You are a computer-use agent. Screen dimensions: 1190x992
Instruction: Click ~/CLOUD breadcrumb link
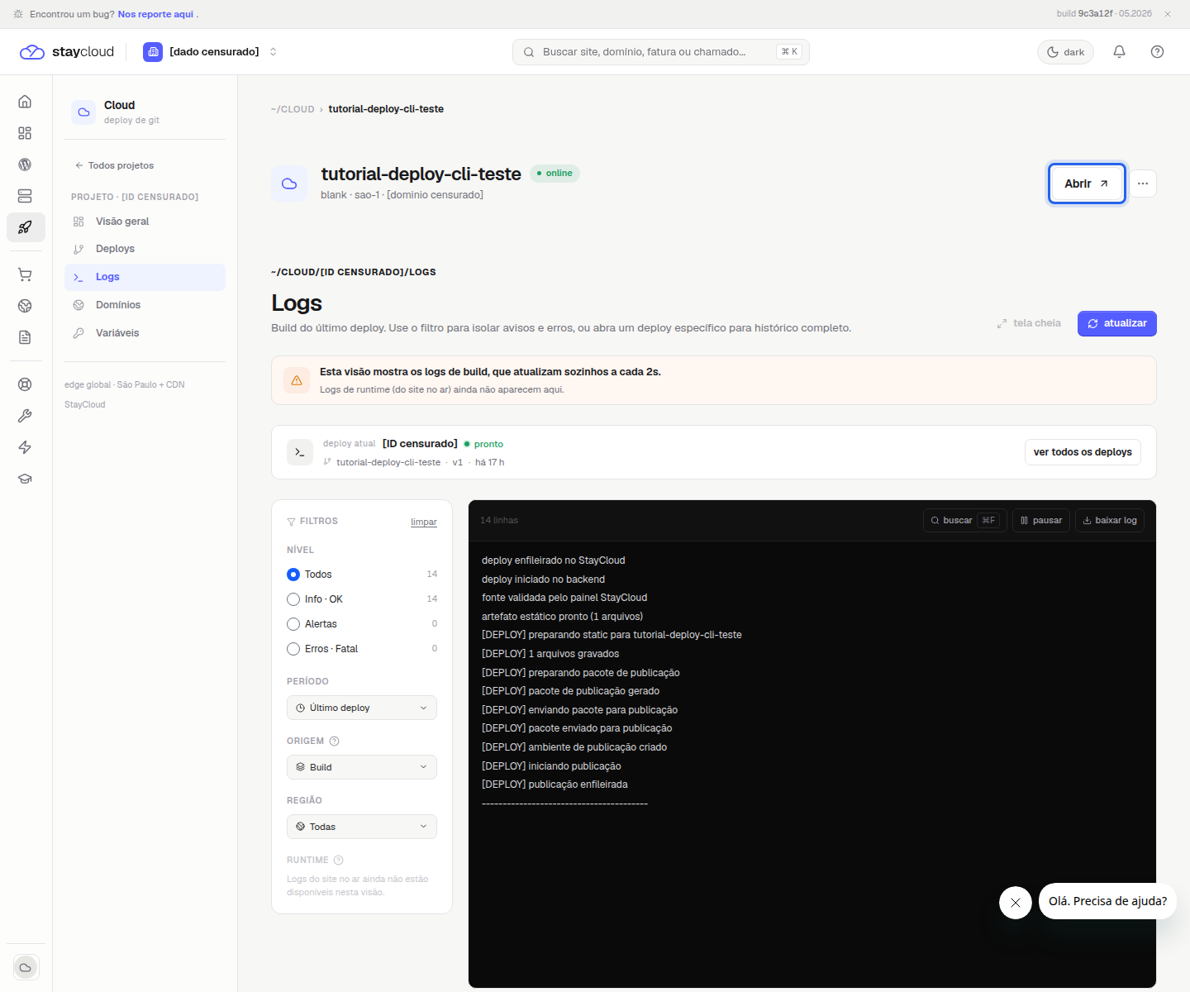293,109
